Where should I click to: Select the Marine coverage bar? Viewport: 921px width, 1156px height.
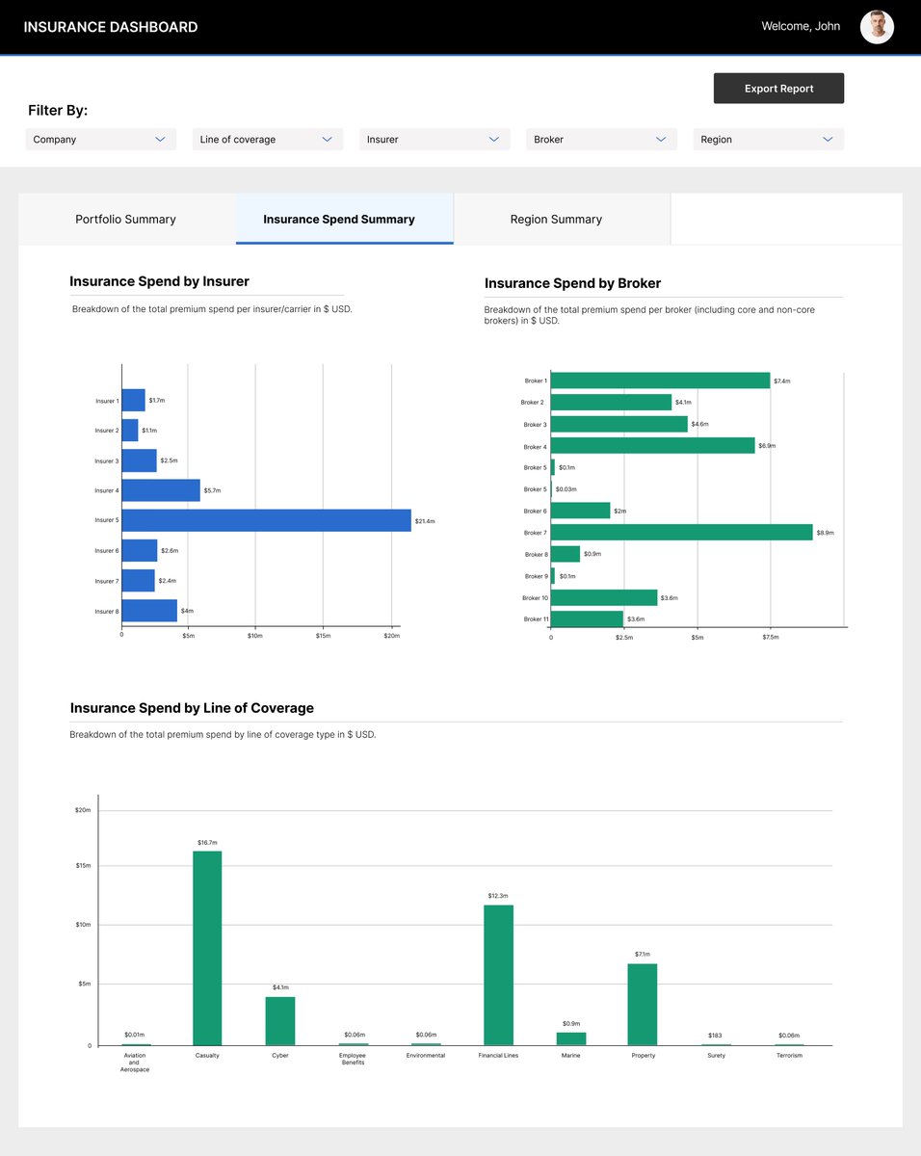tap(571, 1038)
